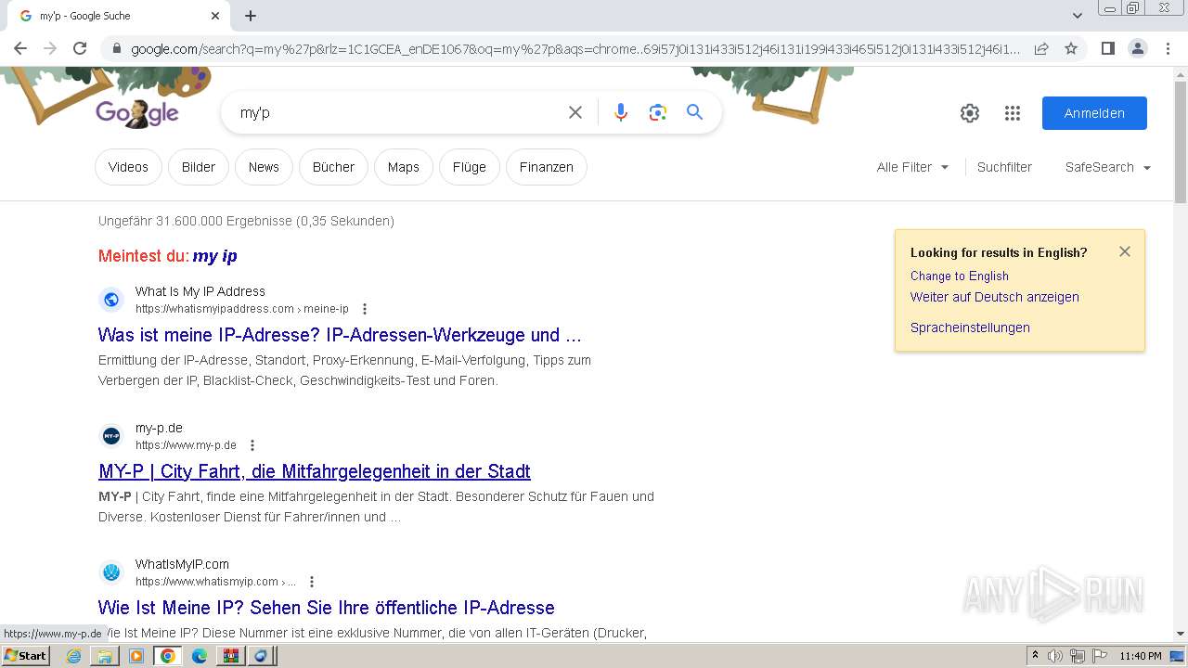This screenshot has height=668, width=1188.
Task: Click the Anmelden sign-in button
Action: tap(1094, 113)
